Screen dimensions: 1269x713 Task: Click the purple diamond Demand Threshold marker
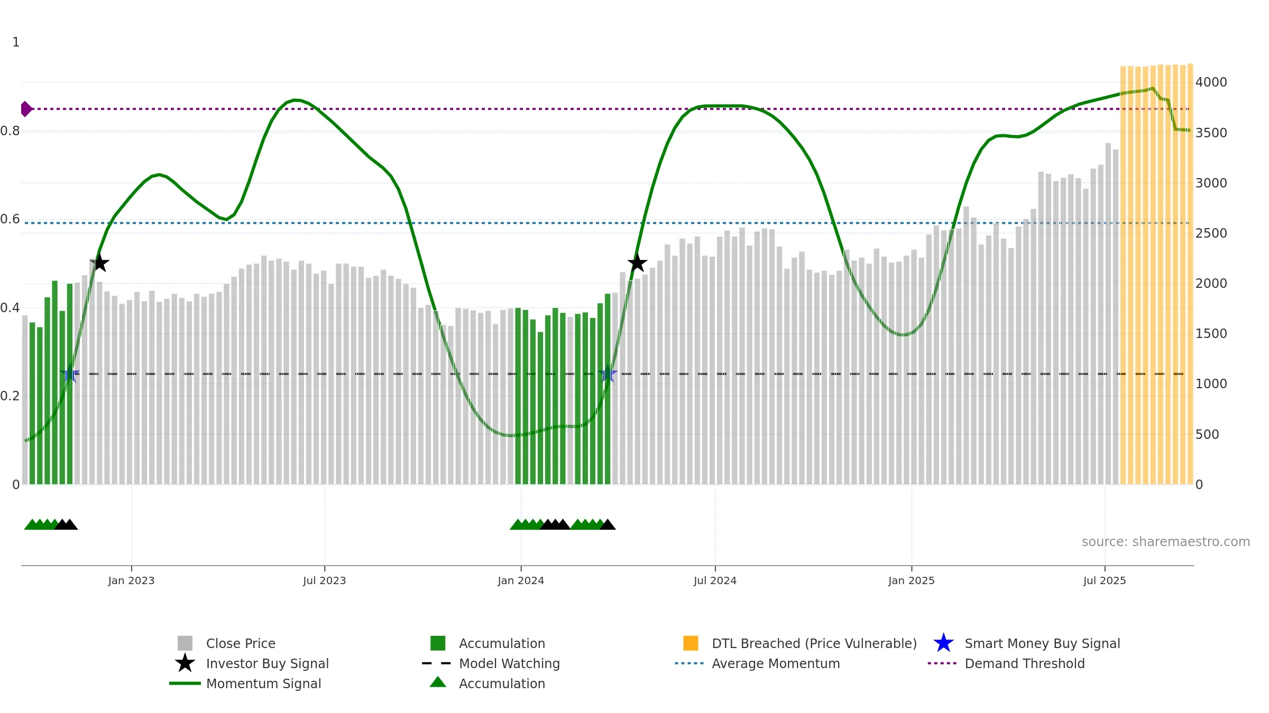pos(26,109)
